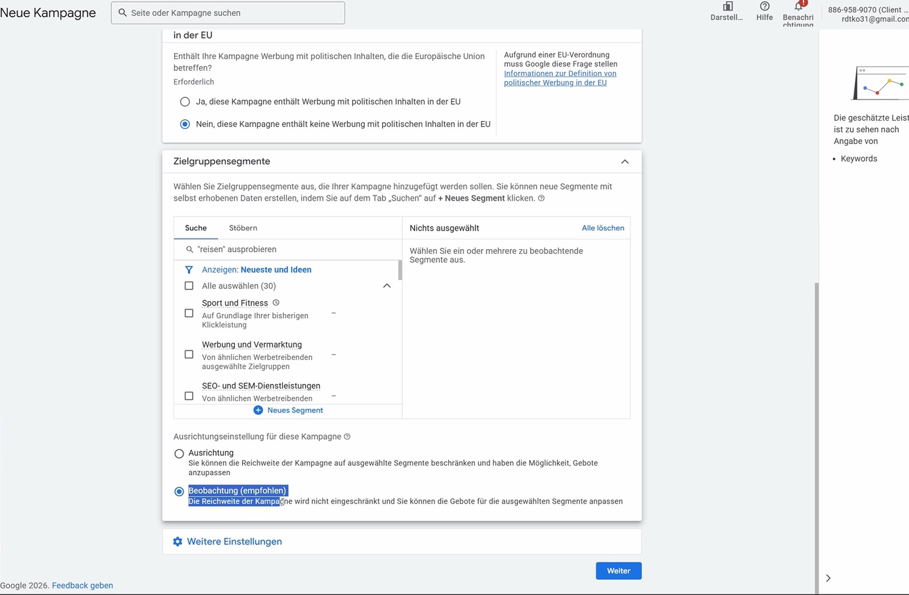
Task: Check the Sport und Fitness checkbox
Action: pyautogui.click(x=189, y=313)
